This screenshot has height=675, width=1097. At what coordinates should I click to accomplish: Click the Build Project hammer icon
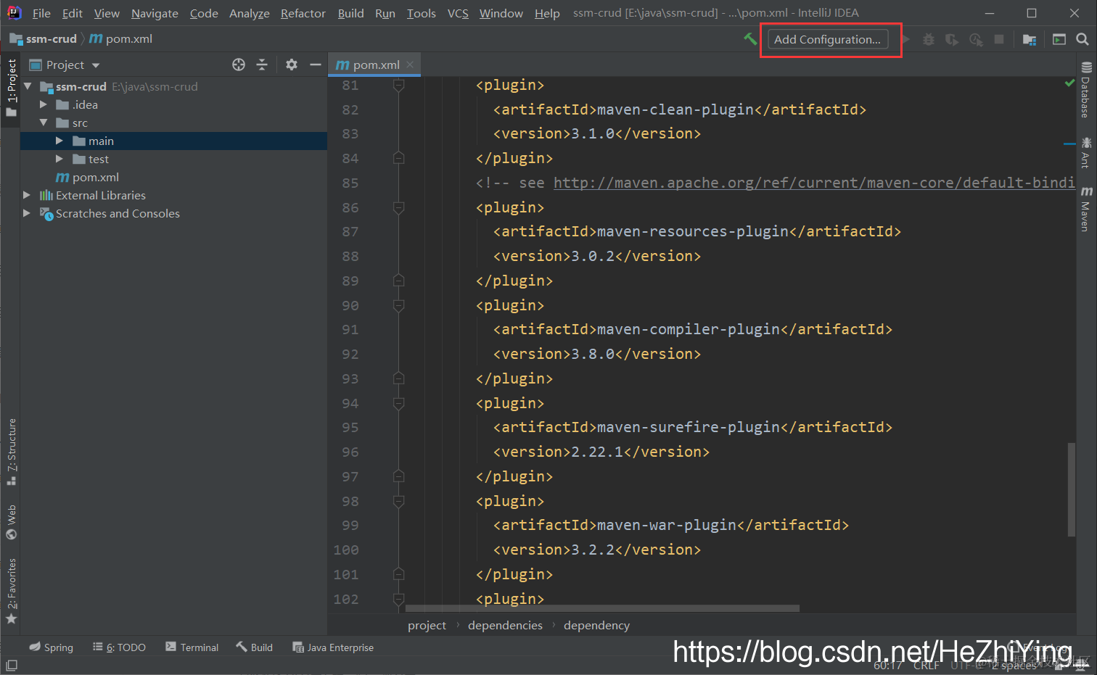click(749, 39)
